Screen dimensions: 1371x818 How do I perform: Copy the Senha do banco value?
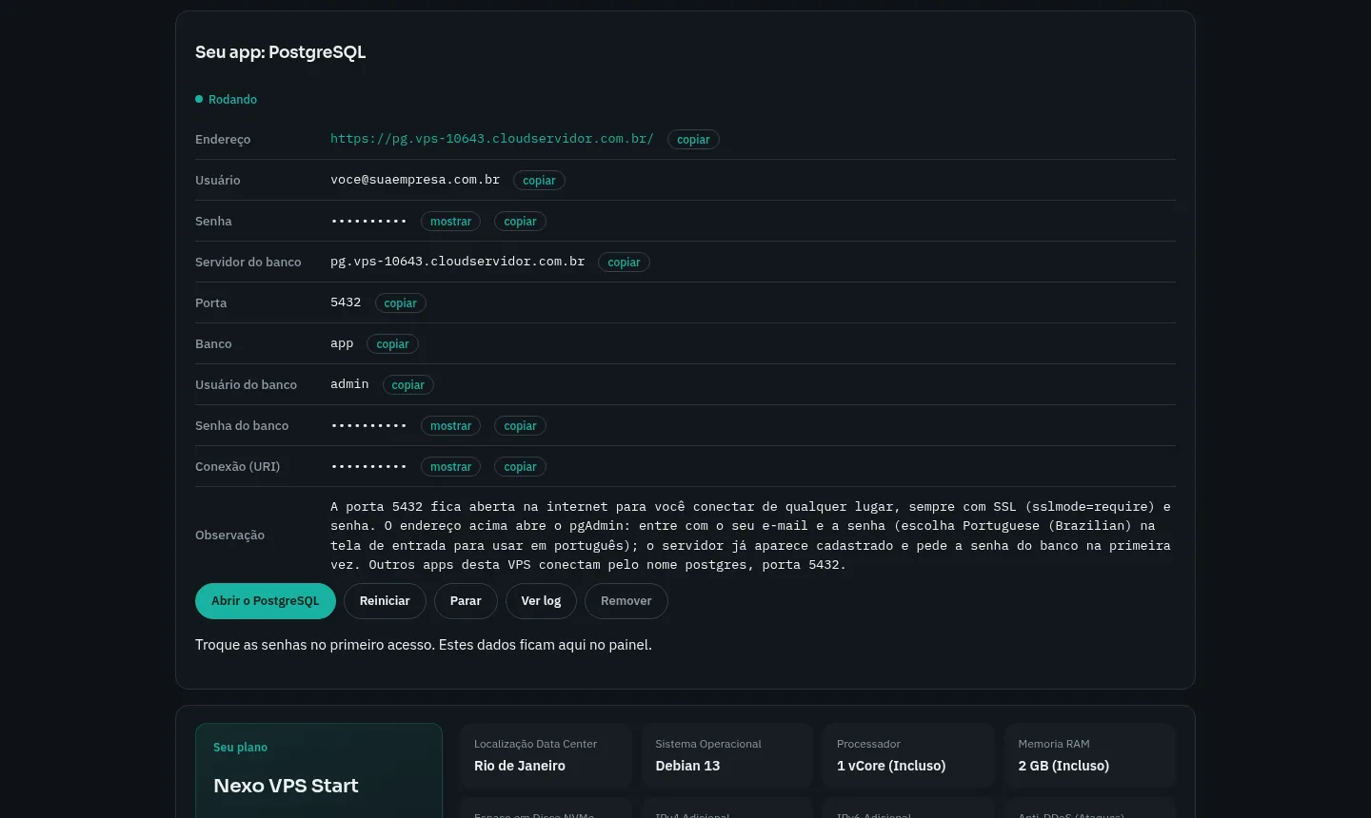(x=520, y=426)
